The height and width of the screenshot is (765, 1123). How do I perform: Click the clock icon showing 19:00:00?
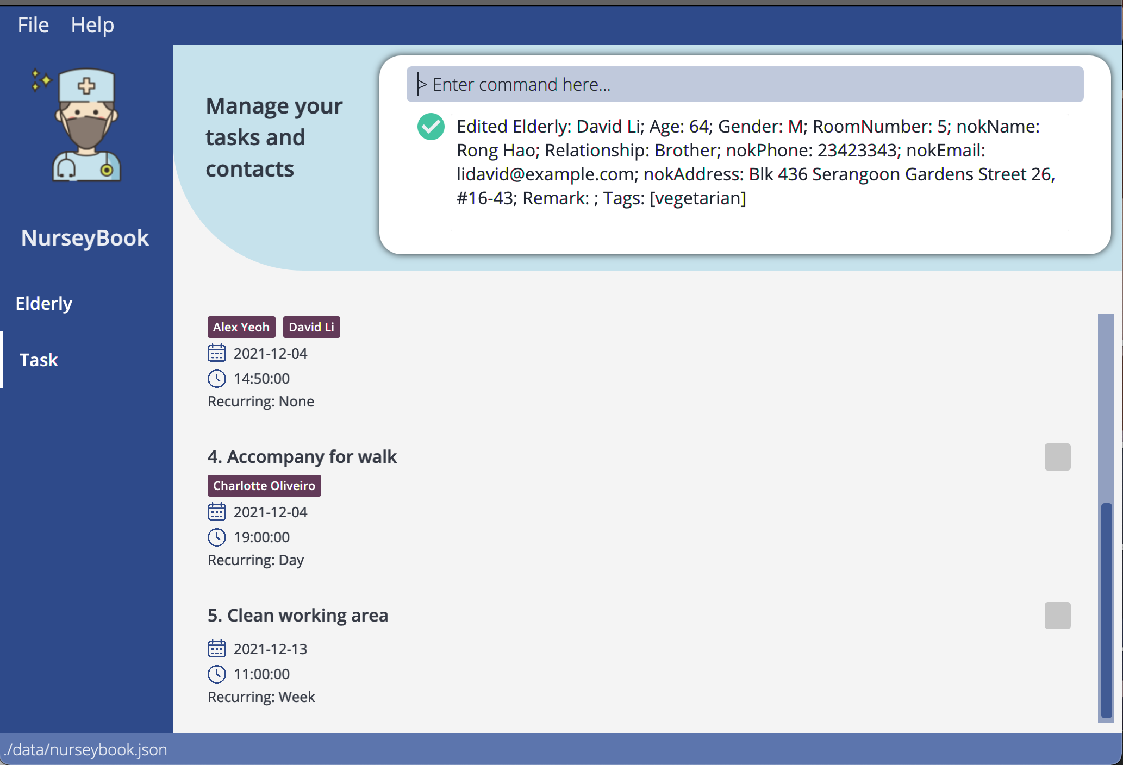[217, 536]
